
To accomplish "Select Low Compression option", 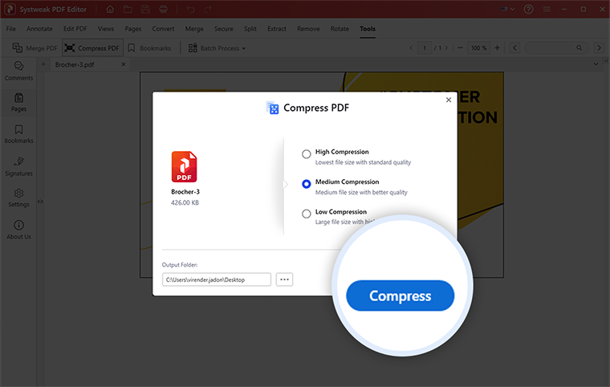I will (306, 214).
